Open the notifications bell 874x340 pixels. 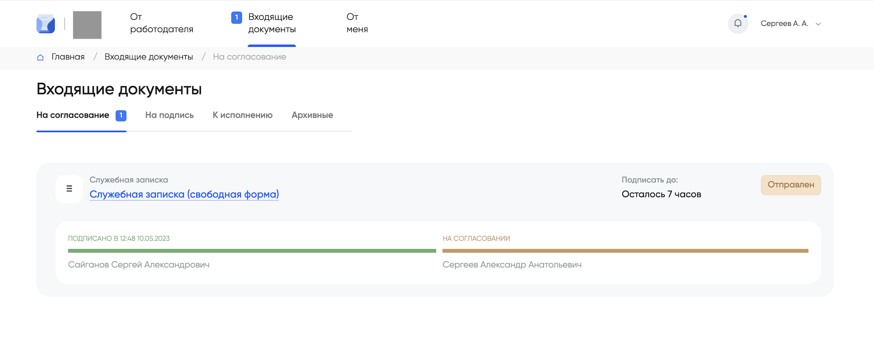click(x=738, y=24)
